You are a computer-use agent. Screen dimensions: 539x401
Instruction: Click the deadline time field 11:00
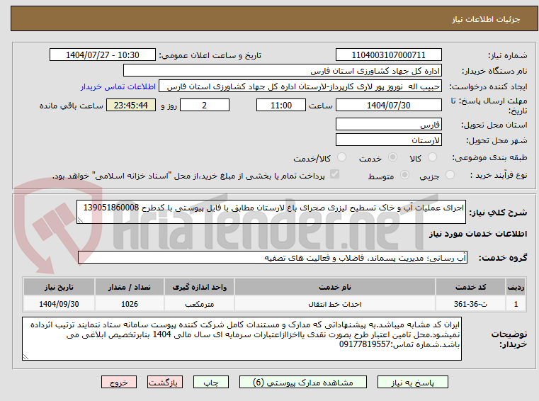[x=281, y=105]
